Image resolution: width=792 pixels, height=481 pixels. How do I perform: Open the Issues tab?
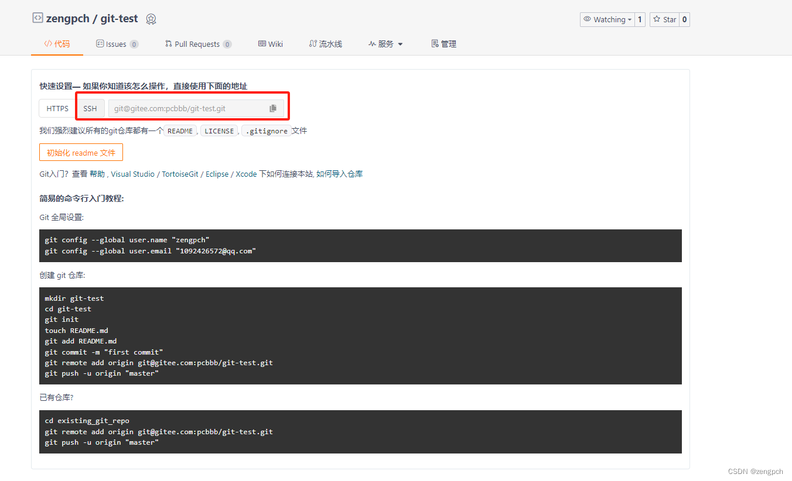[117, 44]
